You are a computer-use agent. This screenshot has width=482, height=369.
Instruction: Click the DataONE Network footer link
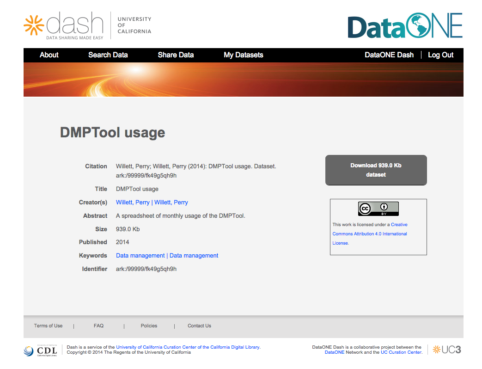[335, 352]
